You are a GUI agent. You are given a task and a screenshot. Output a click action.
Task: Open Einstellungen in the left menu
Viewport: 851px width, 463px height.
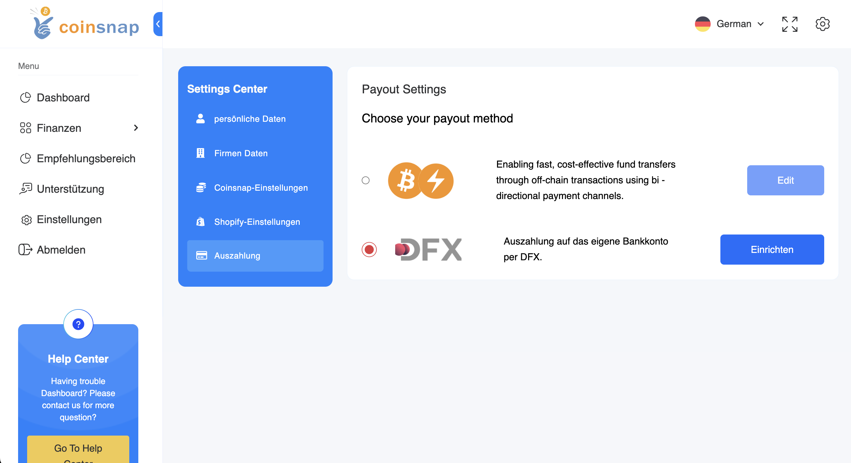coord(69,219)
